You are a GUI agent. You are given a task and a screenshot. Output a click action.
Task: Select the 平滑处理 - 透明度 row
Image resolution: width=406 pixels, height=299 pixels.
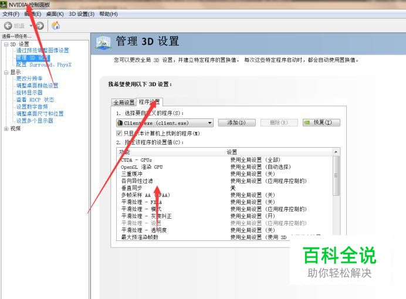tap(225, 230)
